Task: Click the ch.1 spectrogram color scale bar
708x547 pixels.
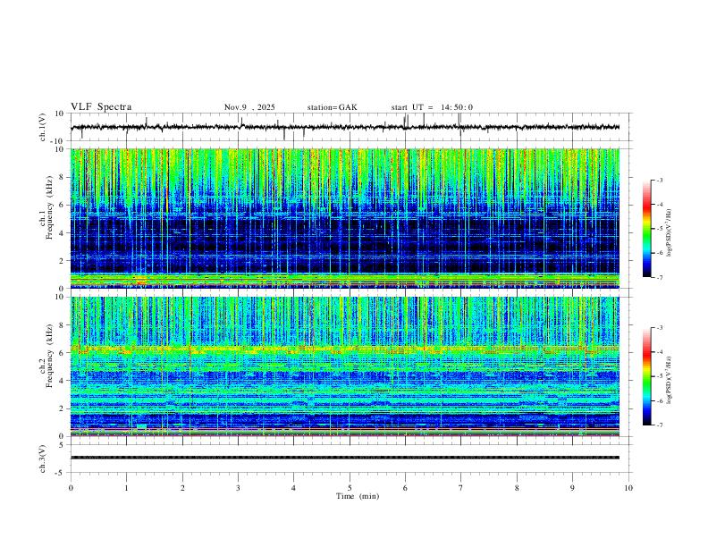Action: click(x=646, y=229)
